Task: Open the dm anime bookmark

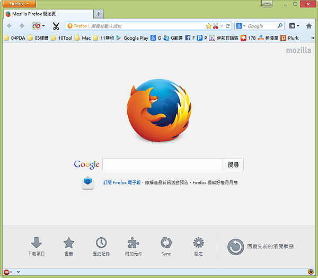Action: [268, 38]
